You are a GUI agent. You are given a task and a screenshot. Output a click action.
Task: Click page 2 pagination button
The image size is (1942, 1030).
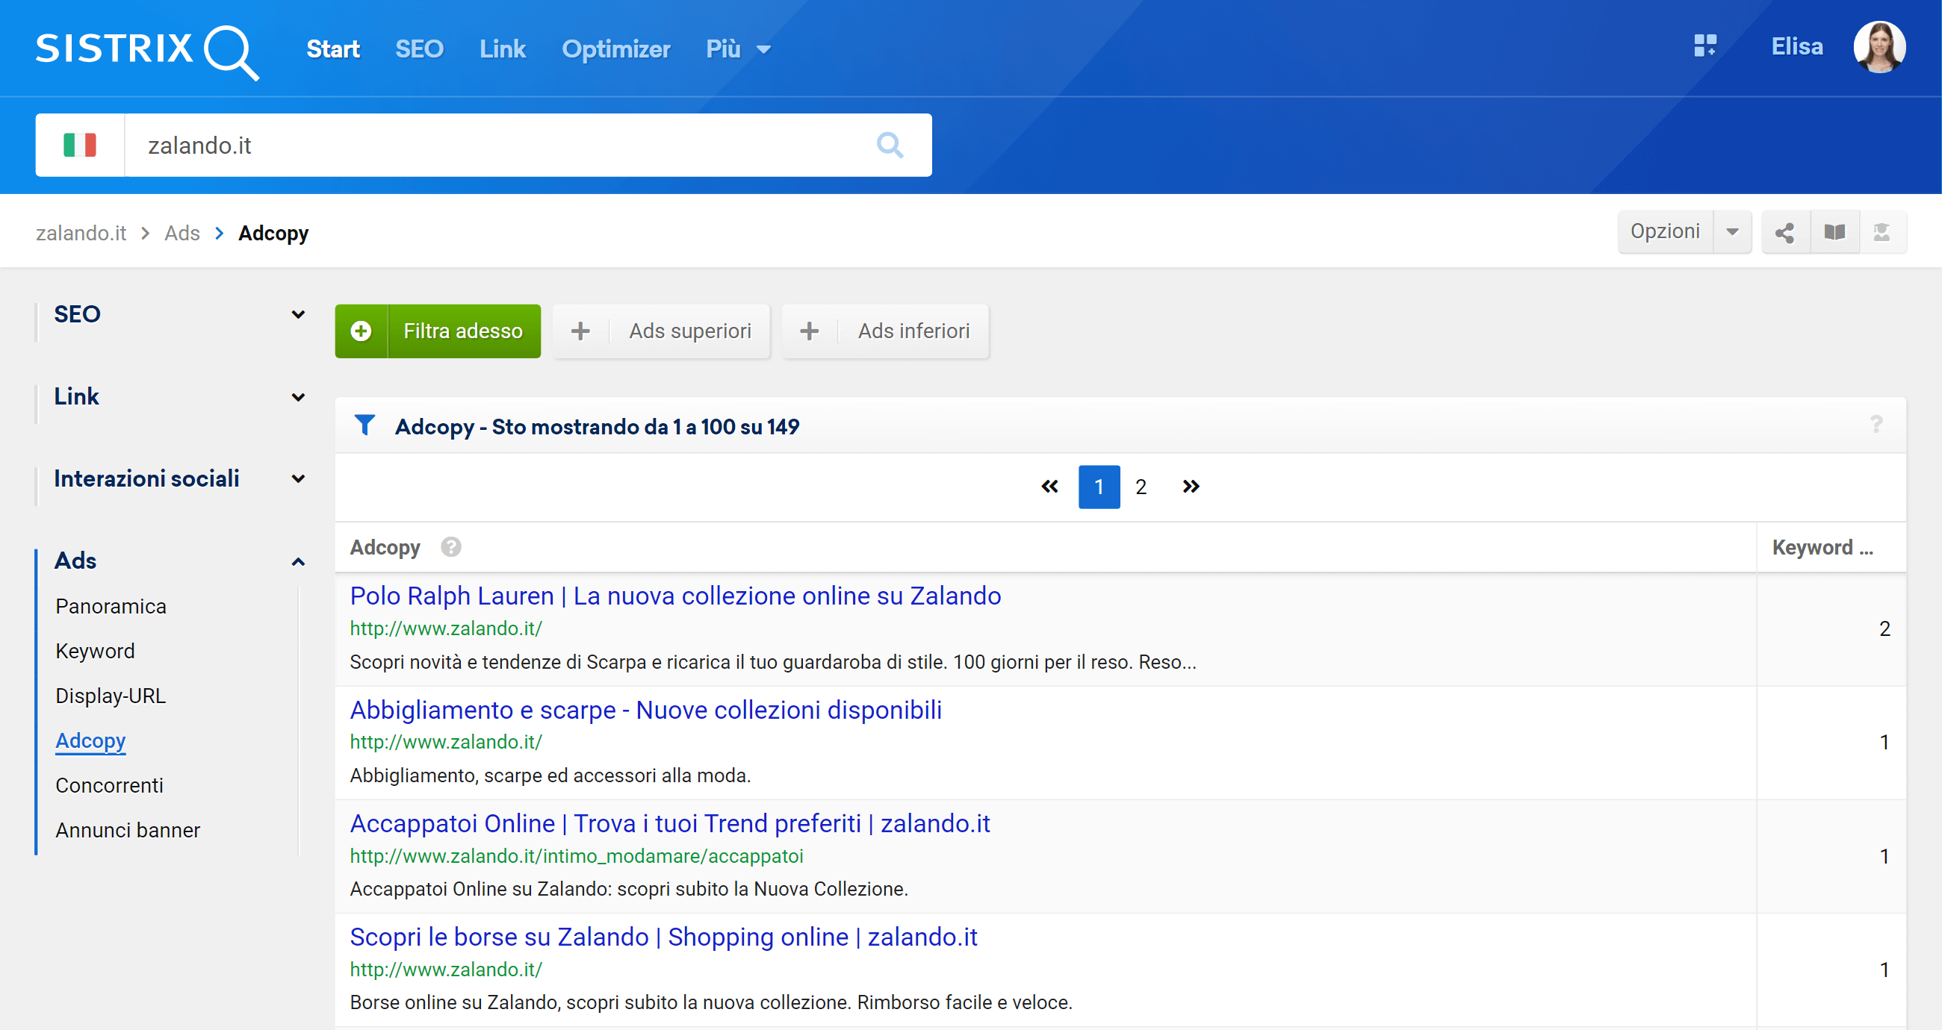(1141, 486)
